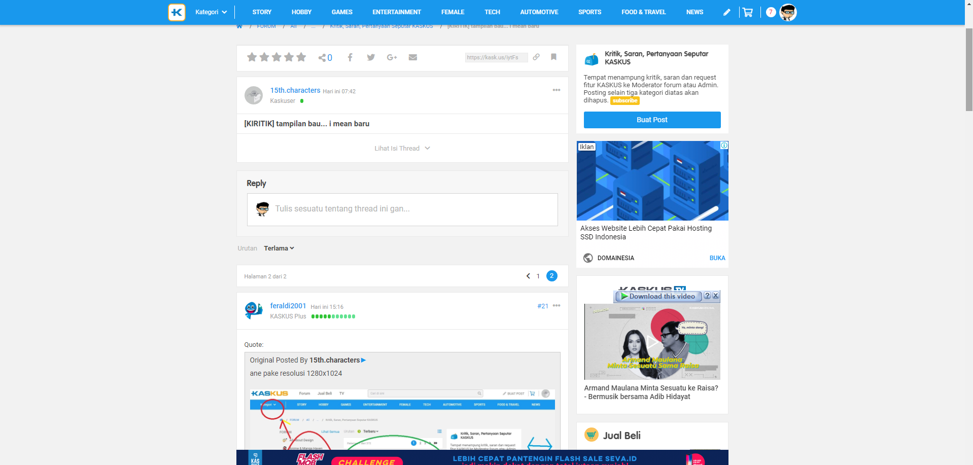Open the notification count badge
Viewport: 973px width, 465px height.
(771, 12)
